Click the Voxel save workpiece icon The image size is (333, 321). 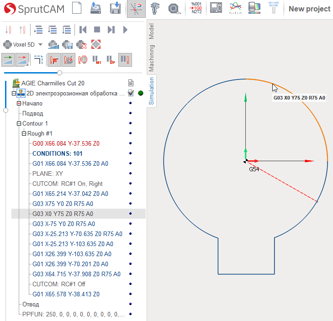67,45
